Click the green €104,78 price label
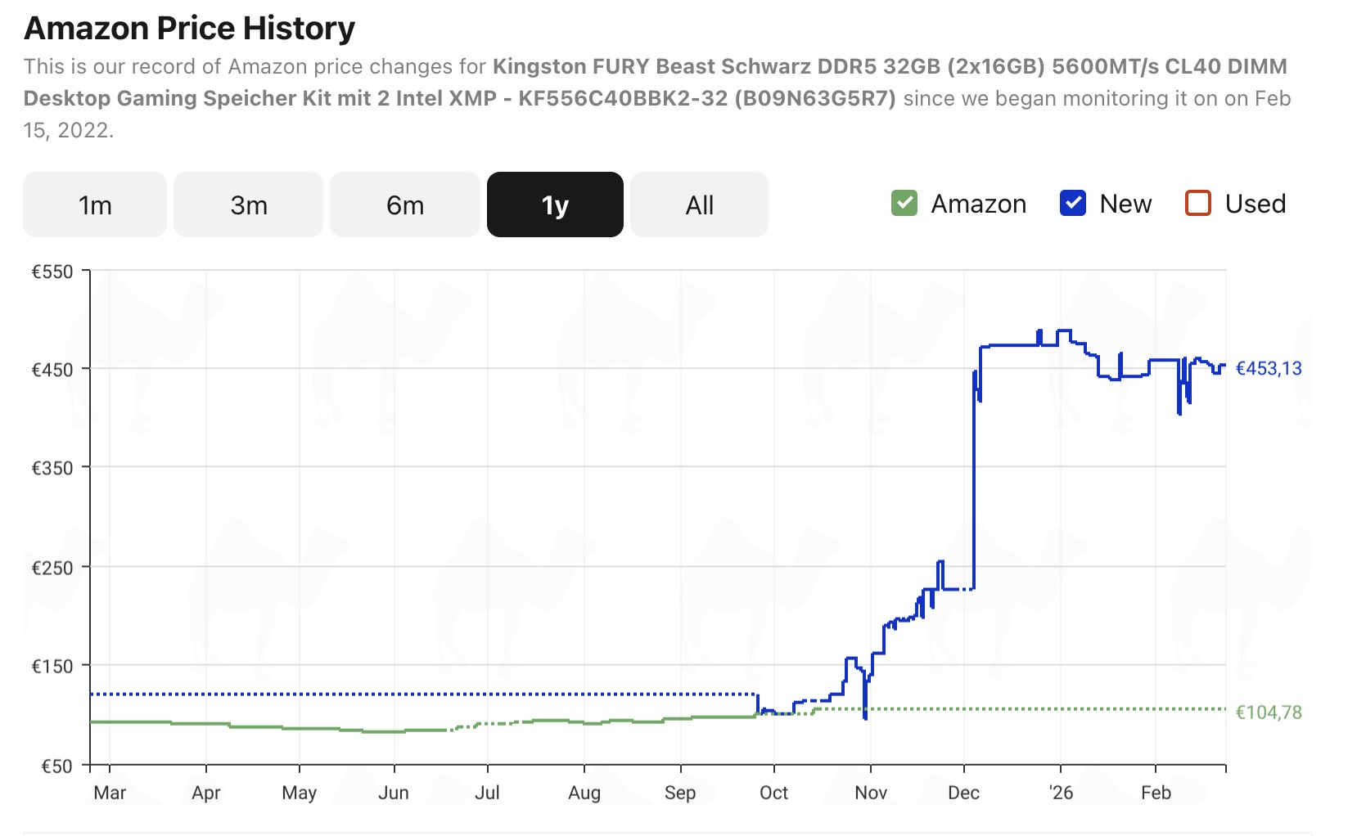The height and width of the screenshot is (836, 1357). (x=1268, y=712)
